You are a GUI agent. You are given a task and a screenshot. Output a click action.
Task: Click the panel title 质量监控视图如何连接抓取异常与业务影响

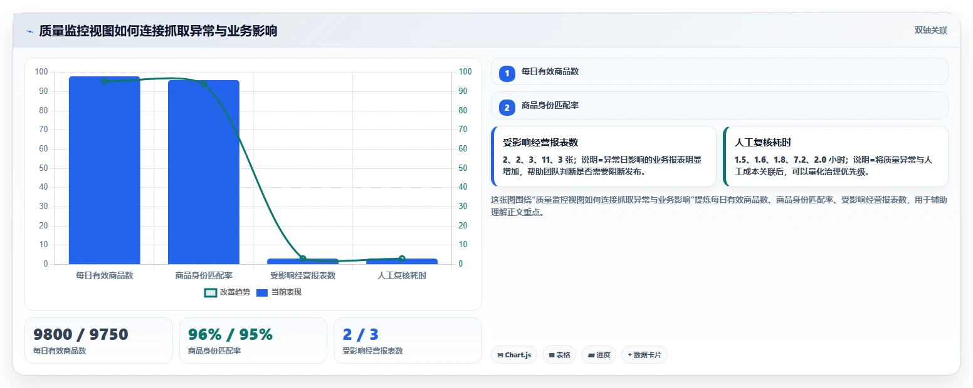(158, 31)
